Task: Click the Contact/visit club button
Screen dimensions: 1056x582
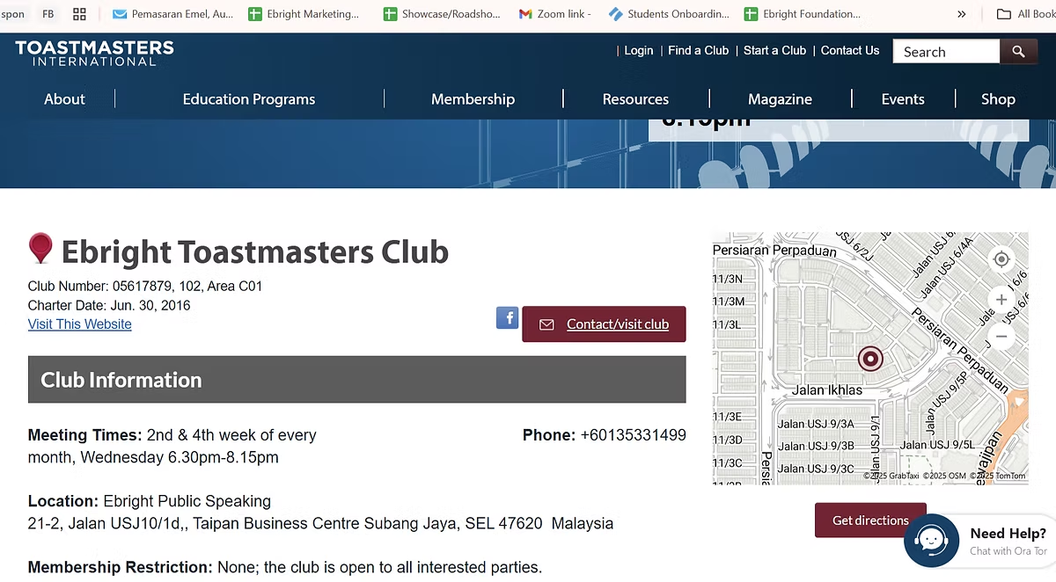Action: point(604,324)
